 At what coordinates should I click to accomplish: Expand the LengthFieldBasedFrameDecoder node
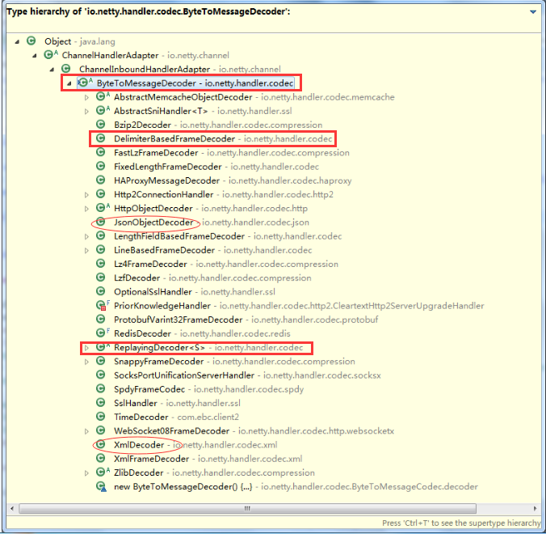[86, 237]
